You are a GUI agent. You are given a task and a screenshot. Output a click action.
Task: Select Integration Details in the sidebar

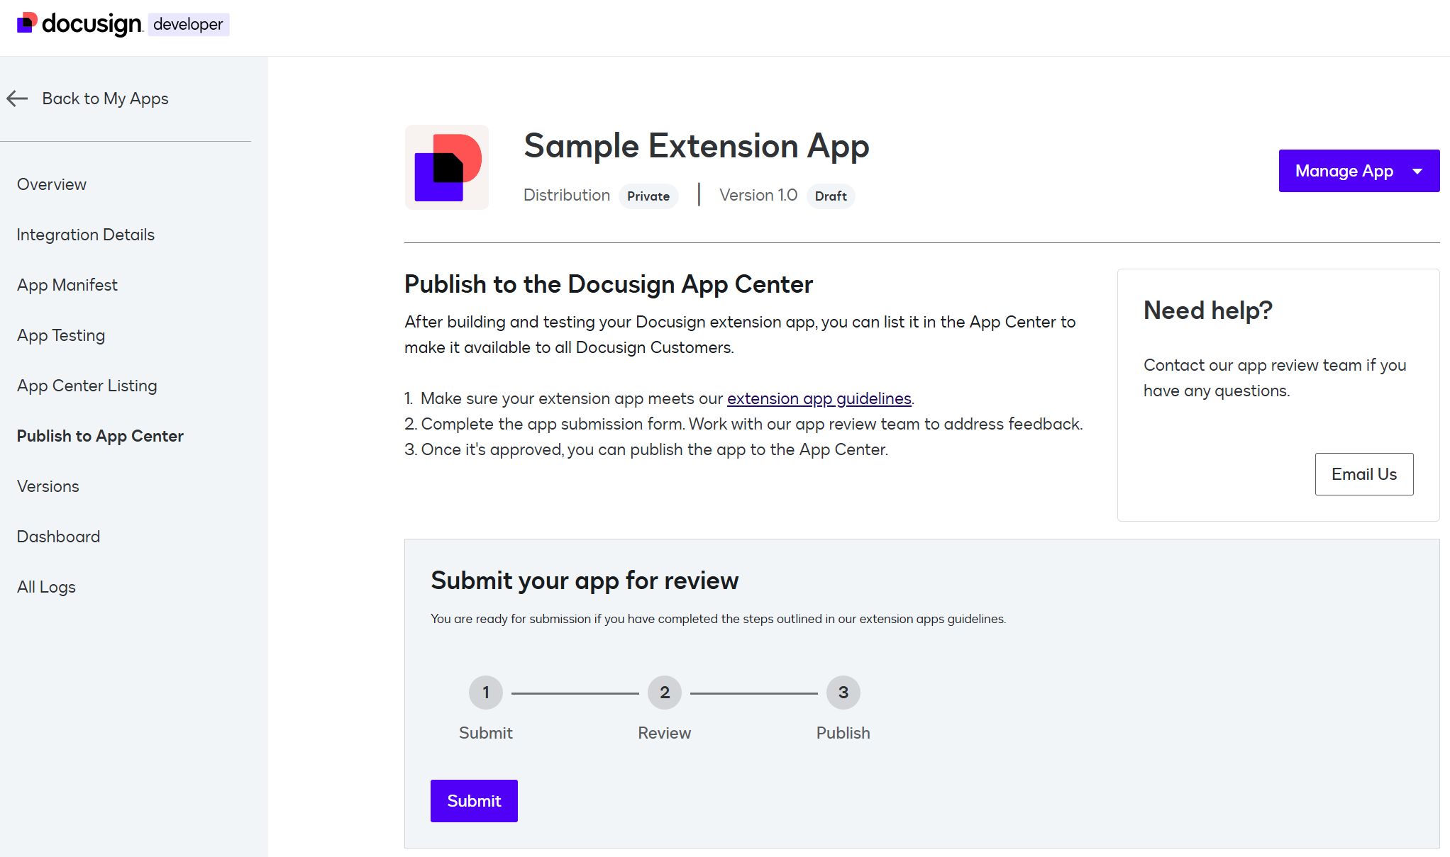pos(85,235)
